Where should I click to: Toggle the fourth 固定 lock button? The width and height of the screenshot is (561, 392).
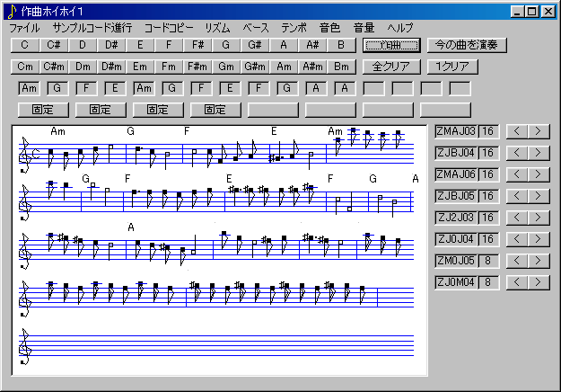tap(215, 110)
